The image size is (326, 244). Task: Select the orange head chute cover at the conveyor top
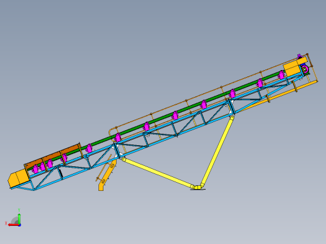tap(295, 67)
